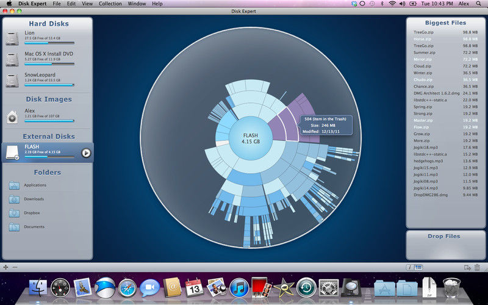Click the Disk Expert icon in the dock
This screenshot has height=305, width=488.
pyautogui.click(x=351, y=287)
